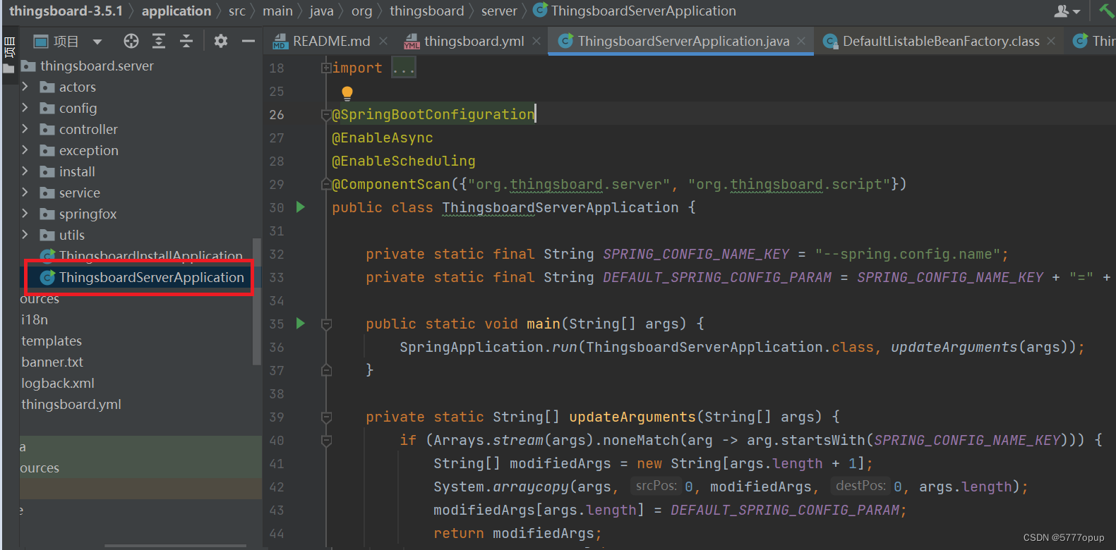This screenshot has width=1116, height=550.
Task: Expand the actors package
Action: click(x=25, y=87)
